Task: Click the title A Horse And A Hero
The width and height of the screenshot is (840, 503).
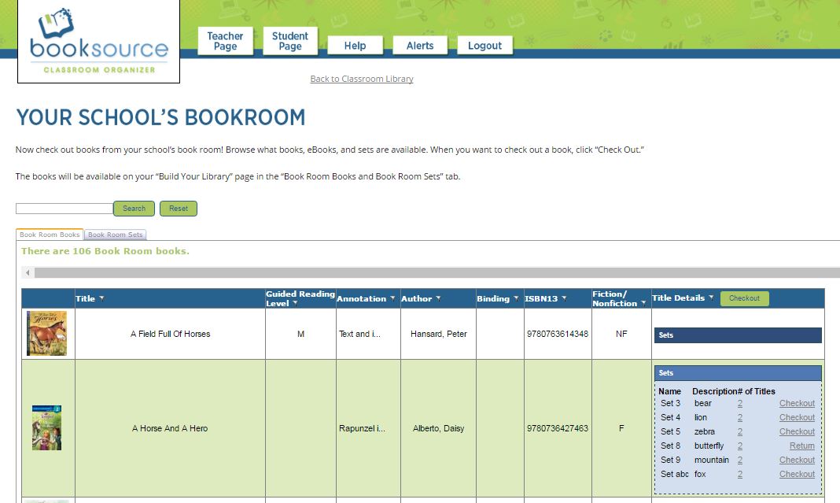Action: tap(170, 428)
